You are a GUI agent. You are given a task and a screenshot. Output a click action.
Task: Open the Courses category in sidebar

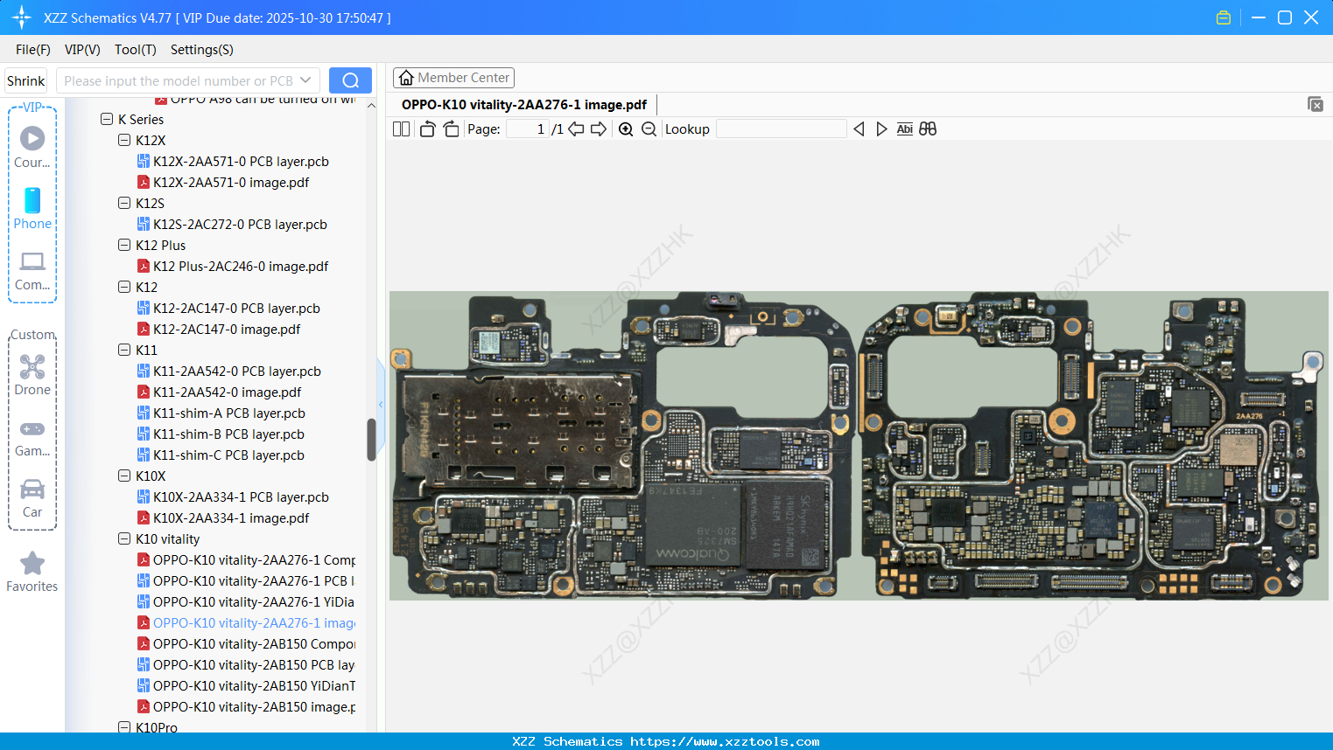click(x=32, y=147)
